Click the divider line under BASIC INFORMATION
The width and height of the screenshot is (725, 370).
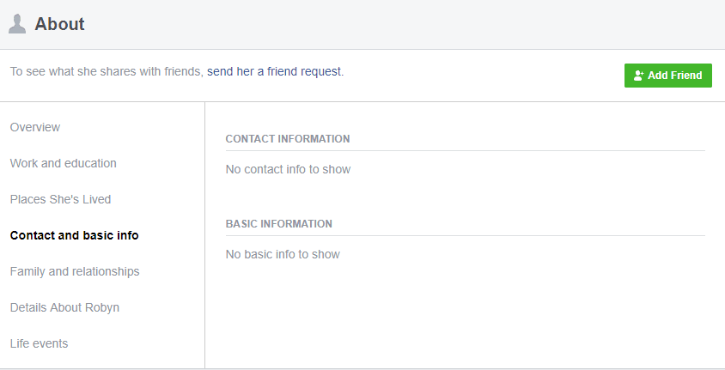pyautogui.click(x=465, y=235)
